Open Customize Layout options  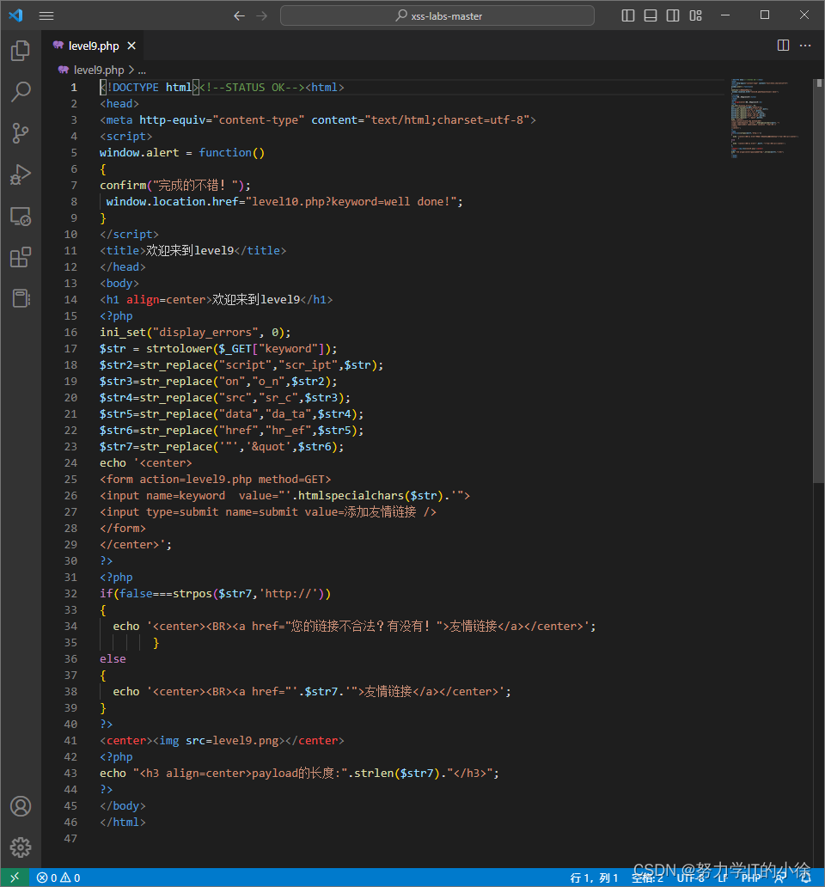point(695,15)
